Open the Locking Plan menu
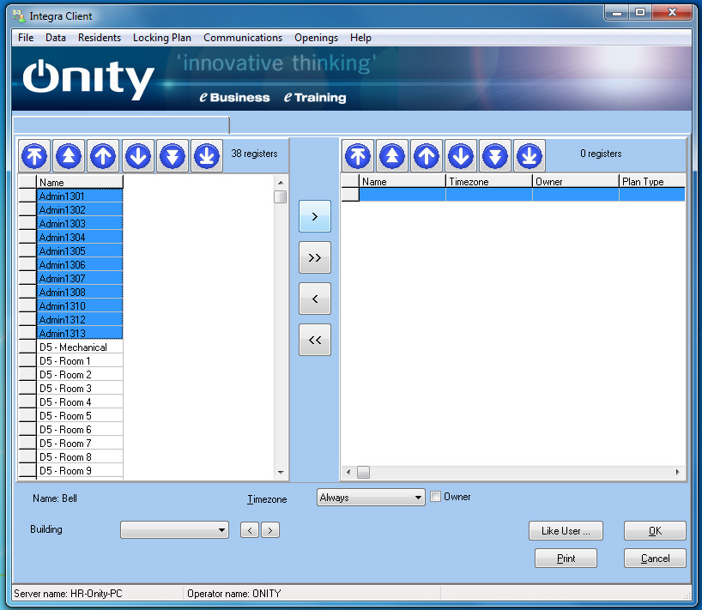This screenshot has width=702, height=610. [x=162, y=38]
